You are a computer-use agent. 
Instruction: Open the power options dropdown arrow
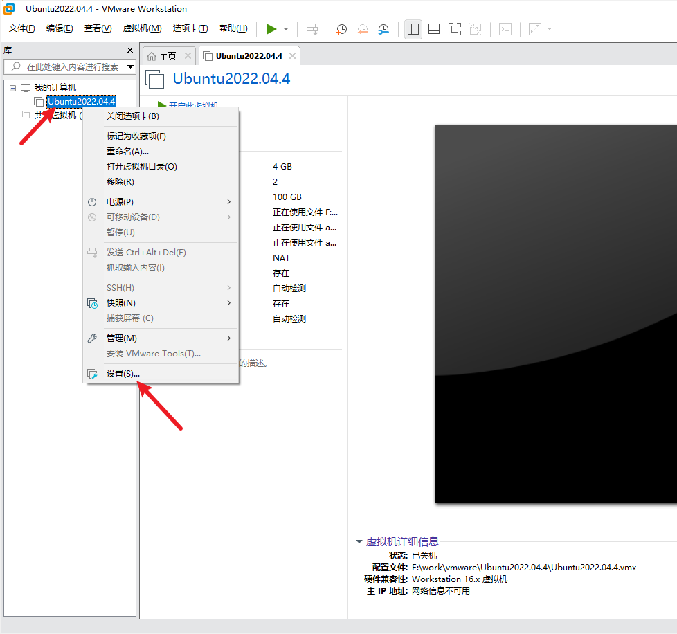(286, 29)
